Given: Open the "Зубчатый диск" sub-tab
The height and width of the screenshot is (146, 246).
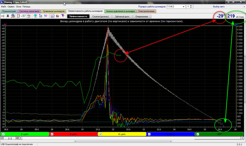Looking at the screenshot, I should click(x=122, y=17).
